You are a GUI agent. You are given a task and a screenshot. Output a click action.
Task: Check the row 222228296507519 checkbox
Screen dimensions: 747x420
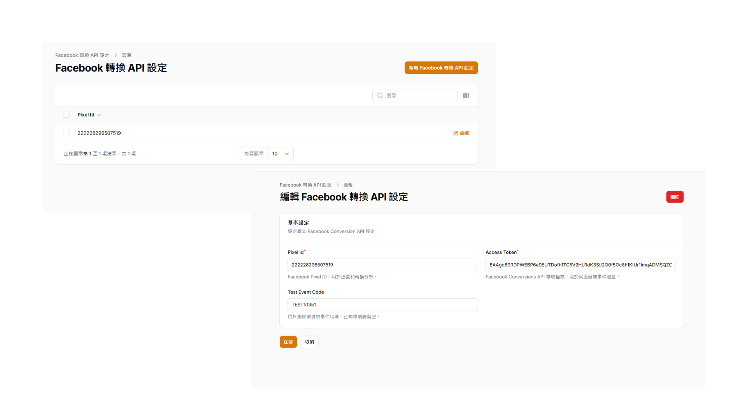(67, 133)
